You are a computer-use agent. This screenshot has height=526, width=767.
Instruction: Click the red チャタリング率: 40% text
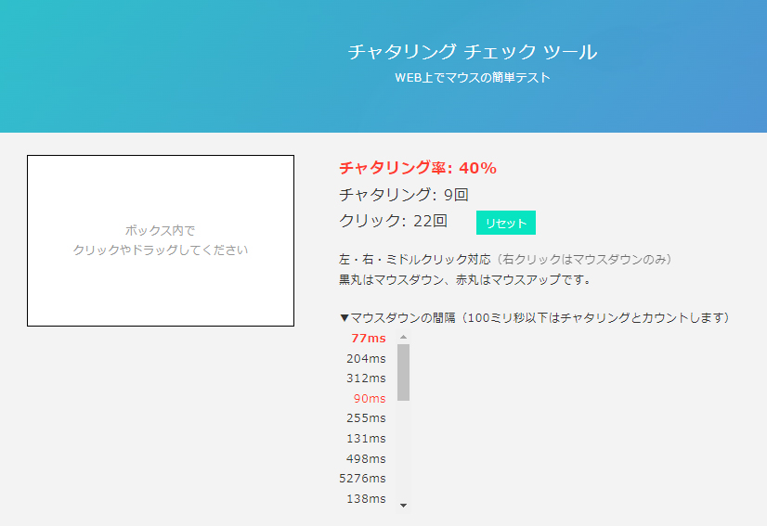(x=418, y=168)
